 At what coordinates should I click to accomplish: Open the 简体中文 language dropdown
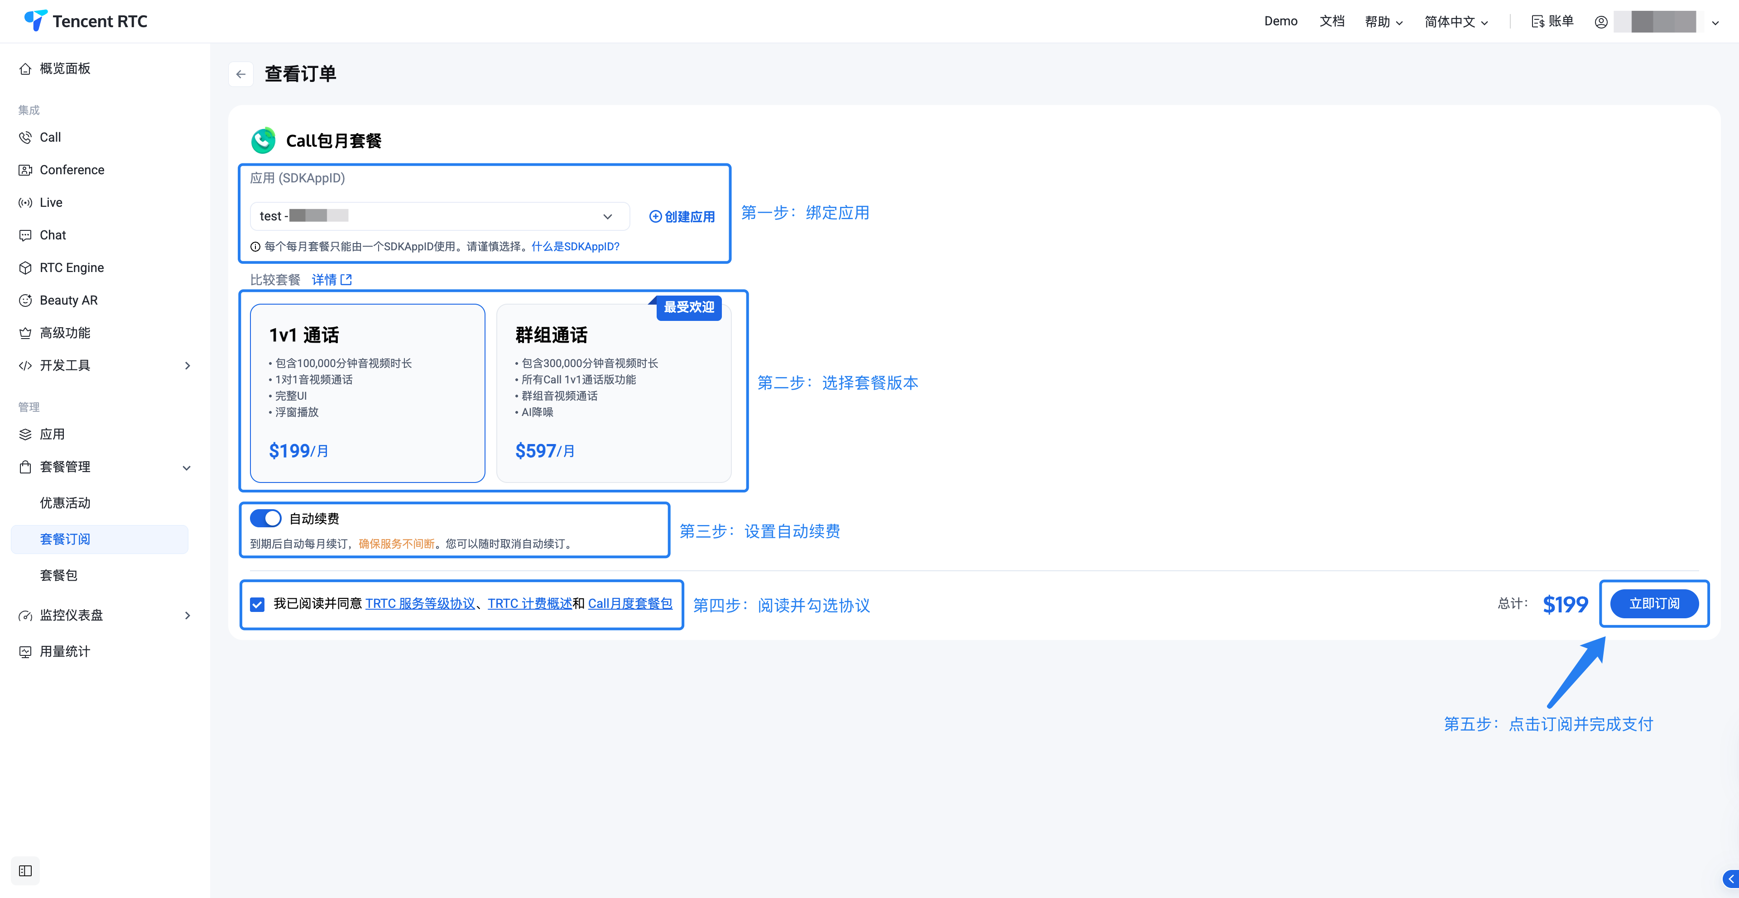coord(1456,22)
